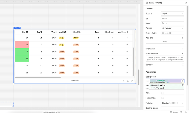Click the table7 breadcrumb link
189x113 pixels.
[151, 3]
